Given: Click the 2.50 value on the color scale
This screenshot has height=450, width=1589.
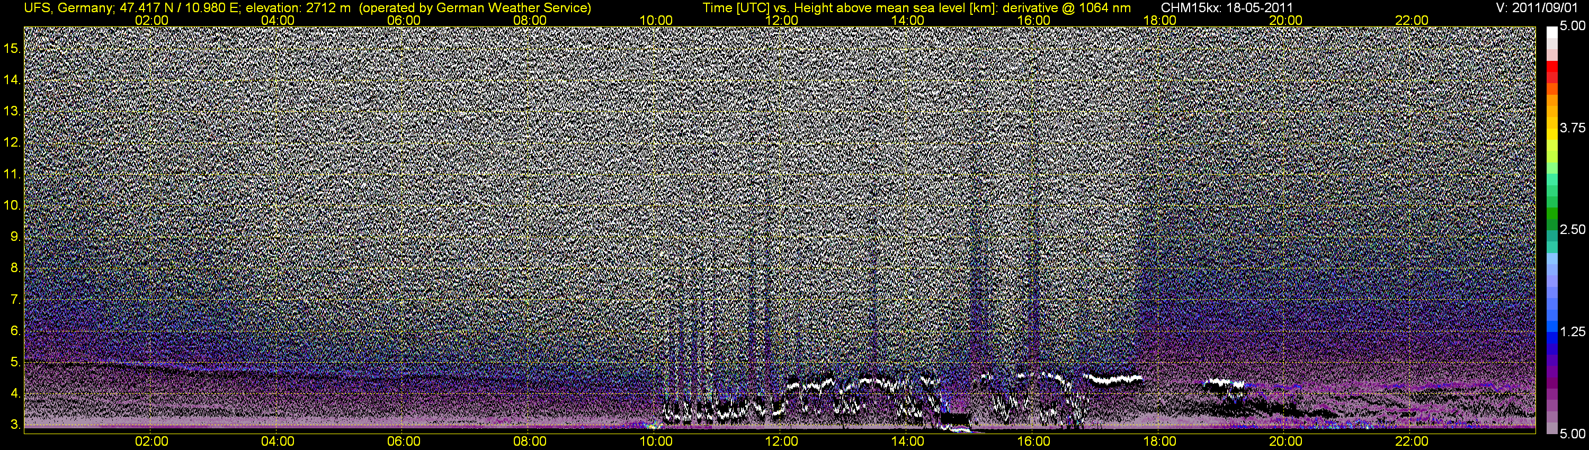Looking at the screenshot, I should [1573, 229].
